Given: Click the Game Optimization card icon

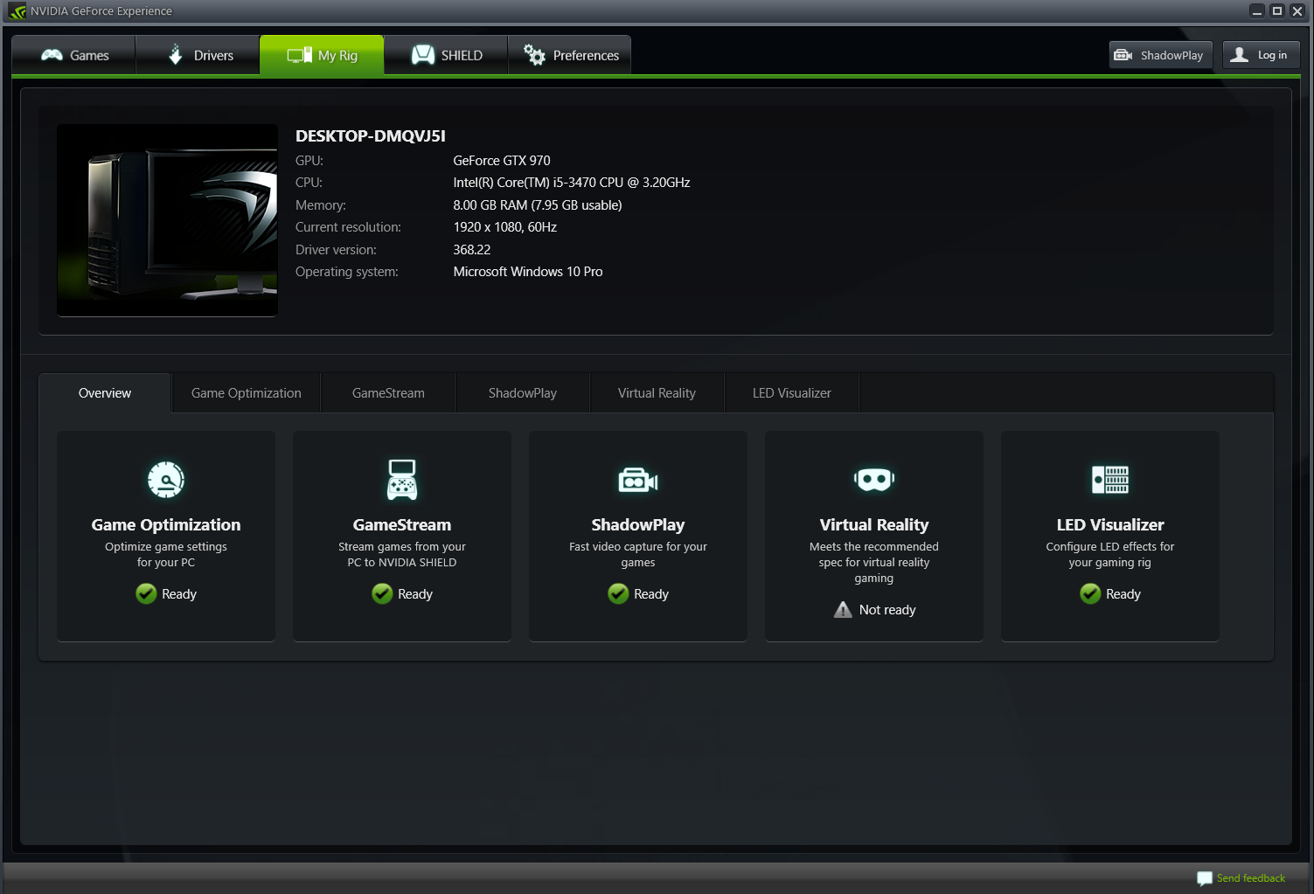Looking at the screenshot, I should coord(166,480).
